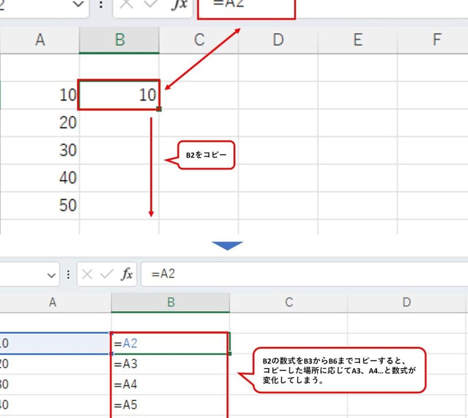Click the fx insert function icon in lower formula bar

[127, 274]
